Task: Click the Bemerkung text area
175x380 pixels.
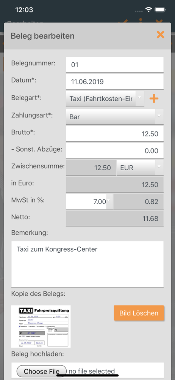Action: point(87,264)
